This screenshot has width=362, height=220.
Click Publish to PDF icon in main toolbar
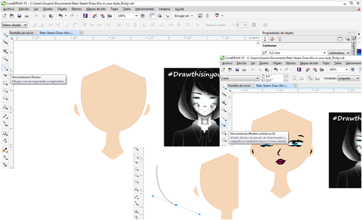(x=110, y=16)
